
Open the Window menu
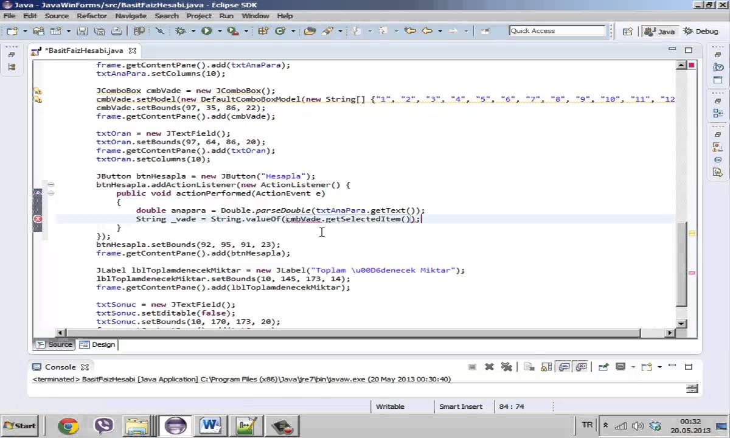(255, 16)
